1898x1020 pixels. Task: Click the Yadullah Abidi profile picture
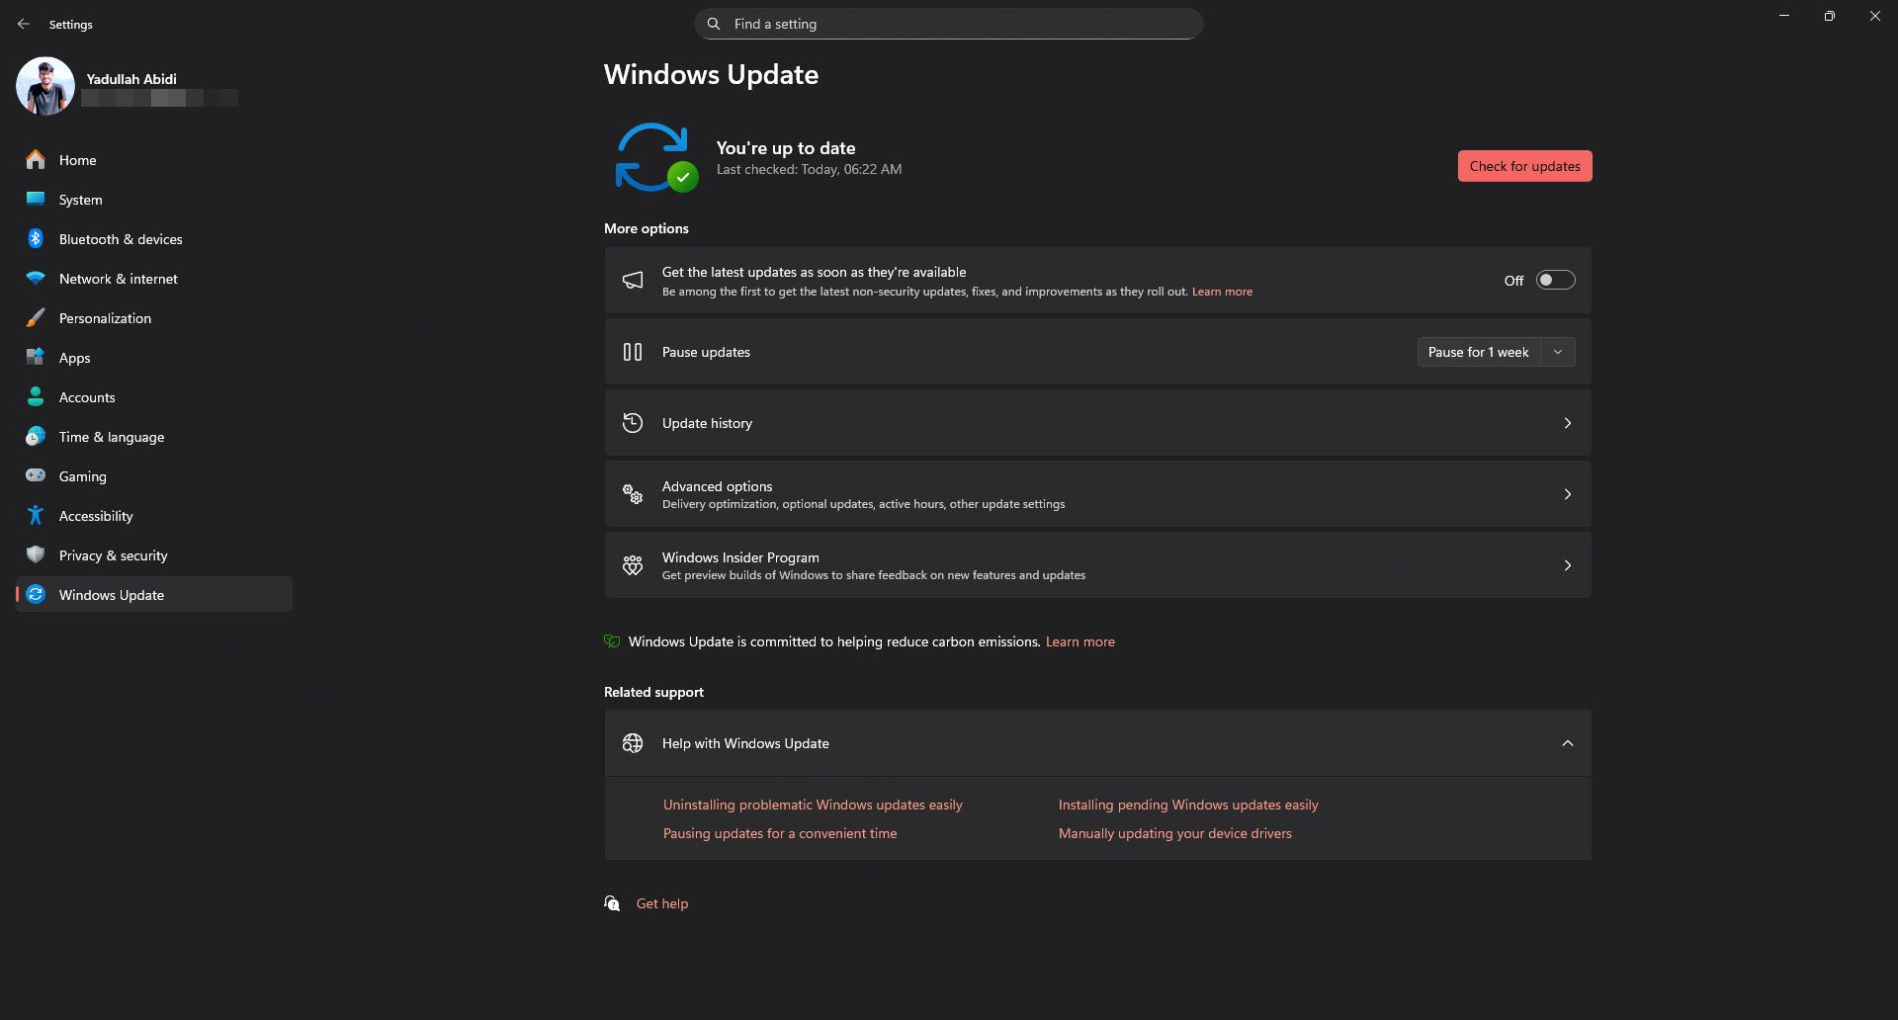pyautogui.click(x=45, y=86)
